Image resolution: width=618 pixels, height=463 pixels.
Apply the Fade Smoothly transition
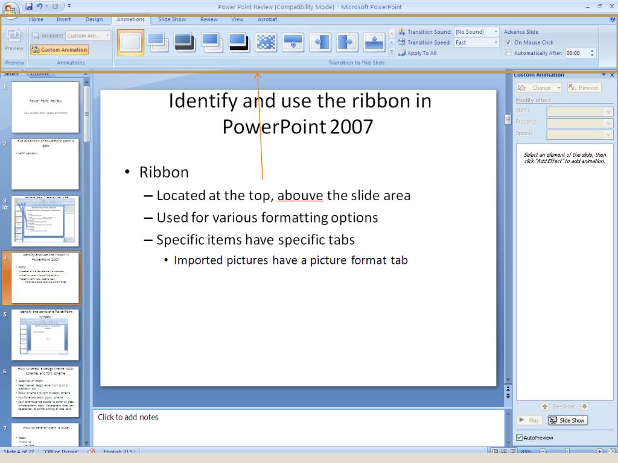(x=158, y=42)
